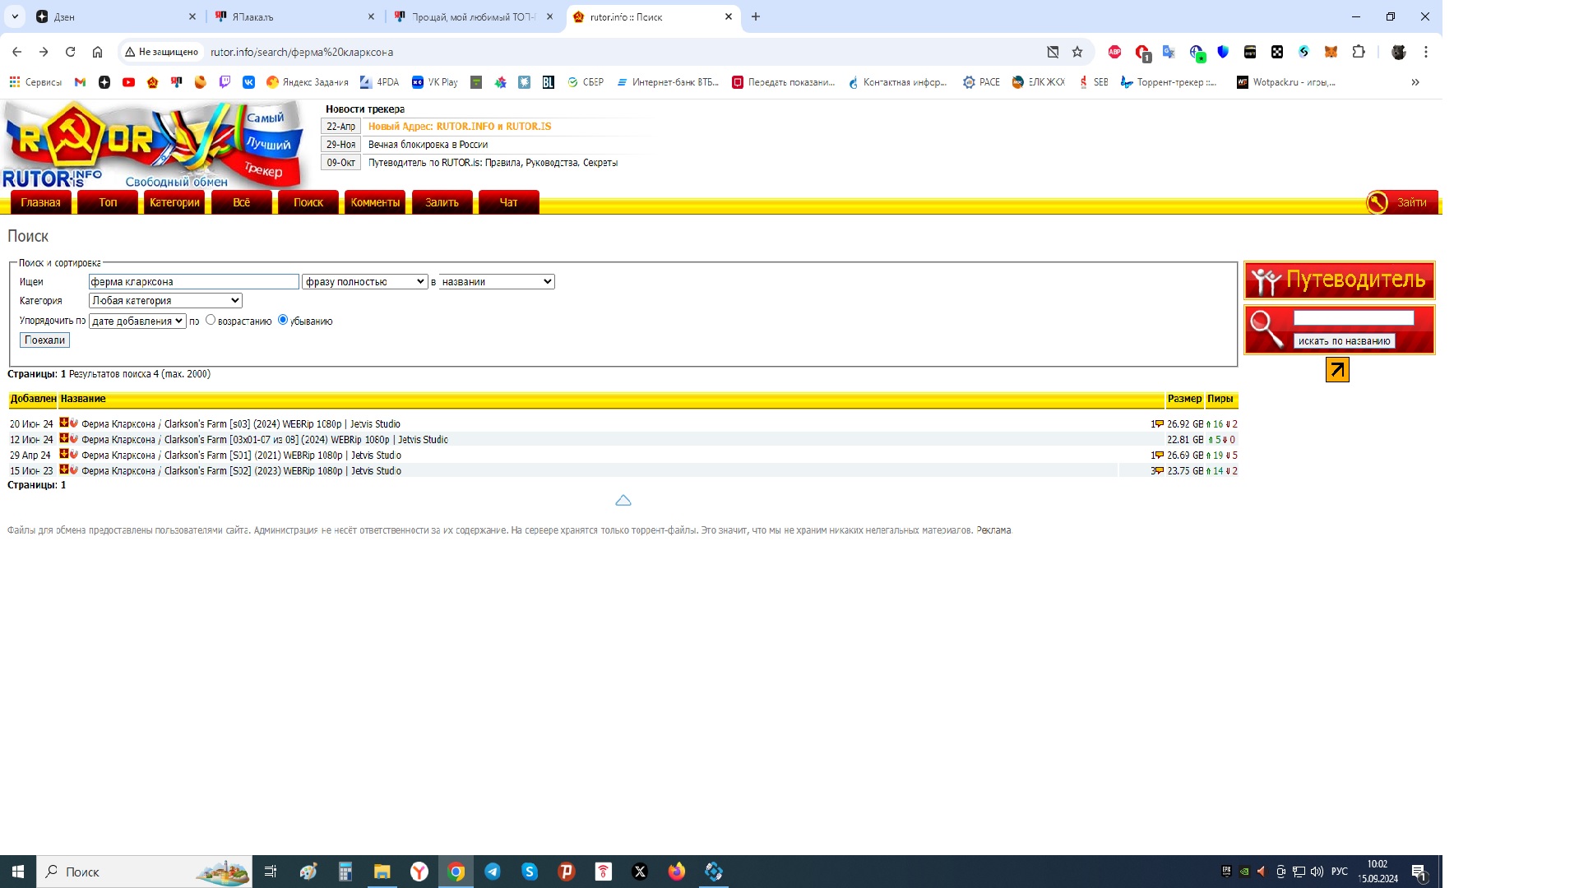This screenshot has height=888, width=1579.
Task: Bookmark this page with the star icon
Action: 1077,52
